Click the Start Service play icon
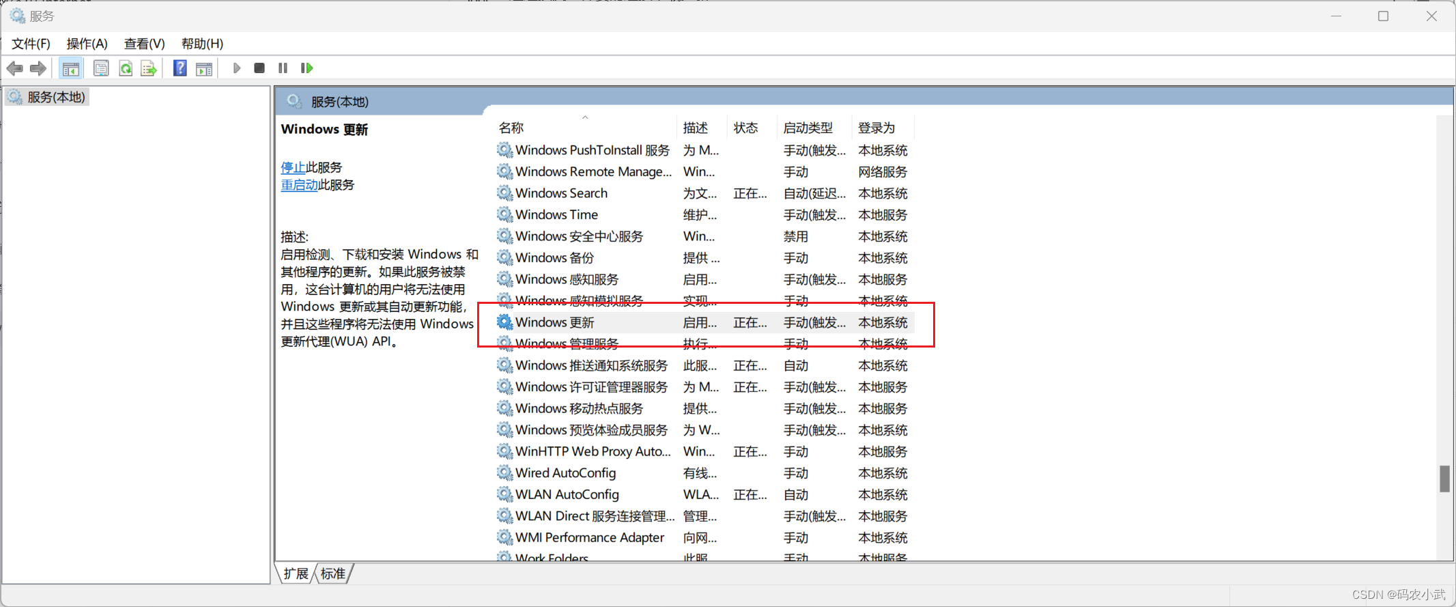 click(x=236, y=68)
